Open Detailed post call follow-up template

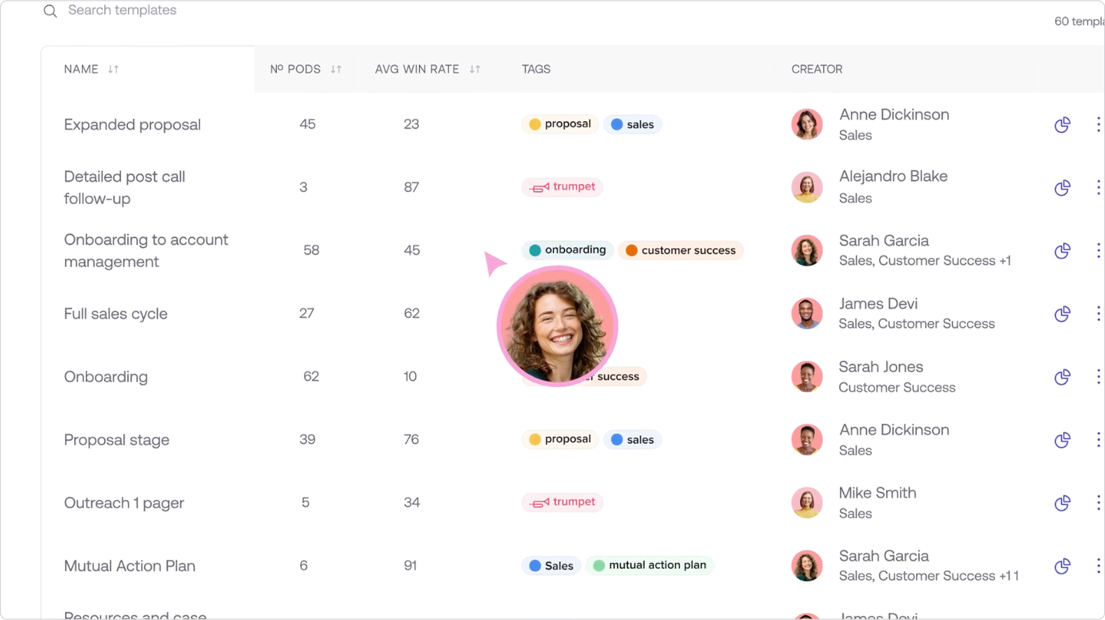tap(124, 187)
